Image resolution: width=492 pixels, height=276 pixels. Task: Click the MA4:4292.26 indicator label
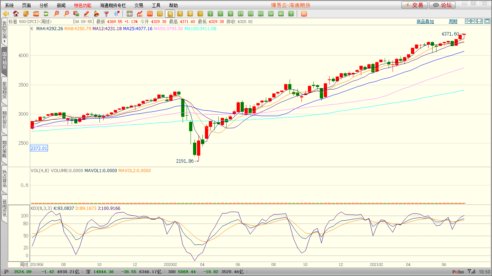click(50, 29)
